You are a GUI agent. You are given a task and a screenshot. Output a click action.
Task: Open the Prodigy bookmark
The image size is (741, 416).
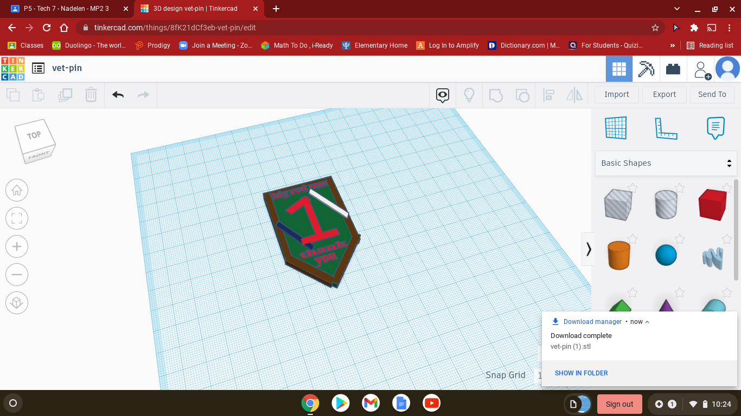tap(152, 45)
